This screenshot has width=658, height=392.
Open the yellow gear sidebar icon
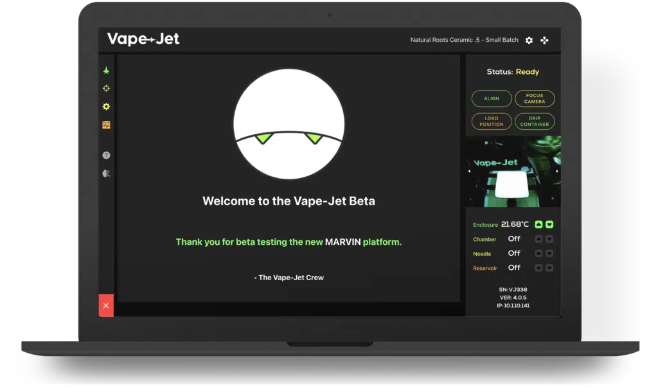(106, 107)
